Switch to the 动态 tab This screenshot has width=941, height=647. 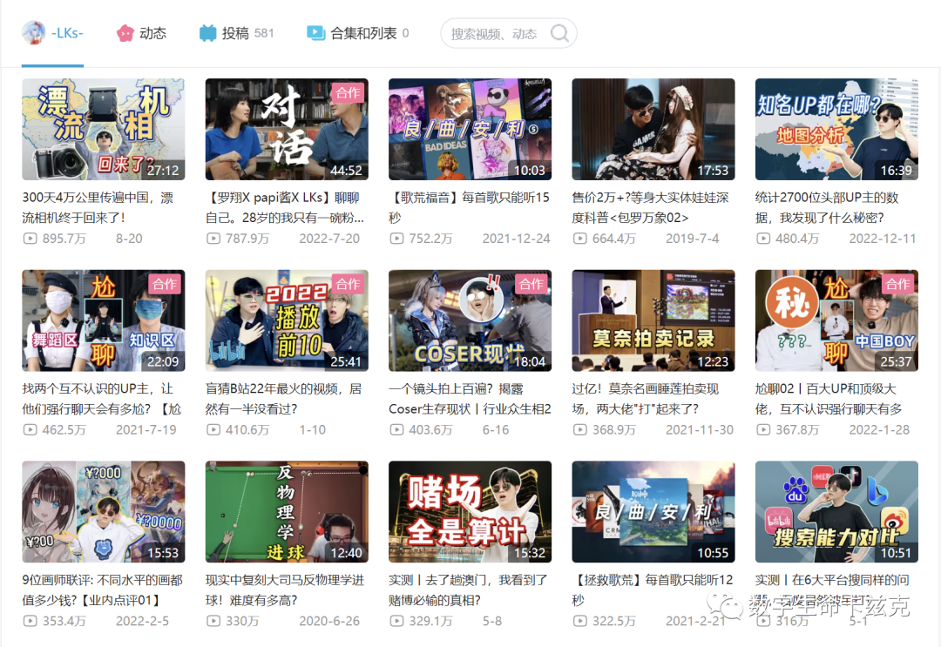pos(141,33)
